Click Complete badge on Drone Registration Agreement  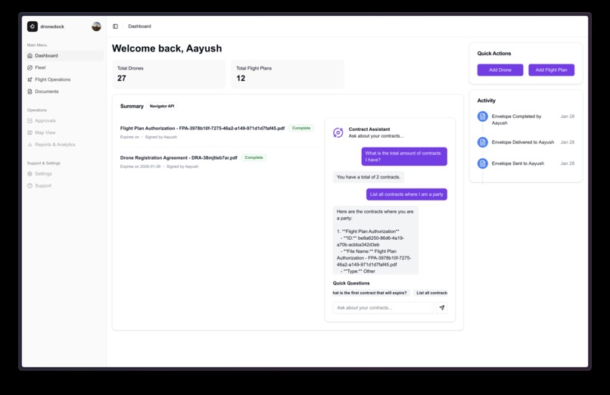coord(254,157)
